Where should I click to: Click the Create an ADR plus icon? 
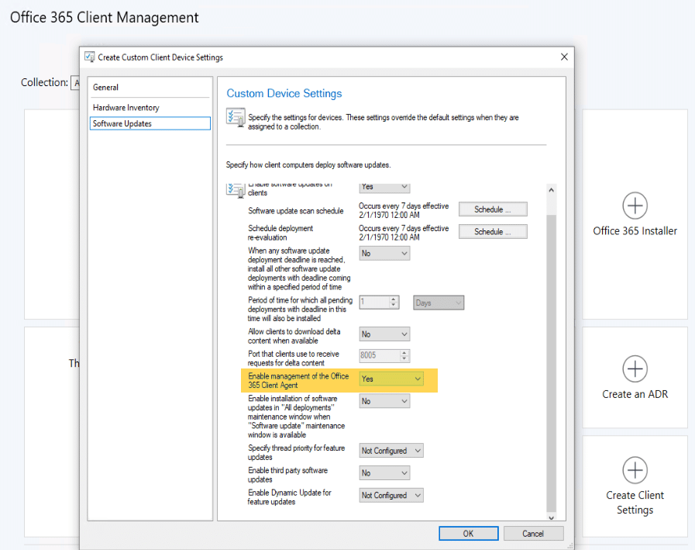click(x=635, y=369)
